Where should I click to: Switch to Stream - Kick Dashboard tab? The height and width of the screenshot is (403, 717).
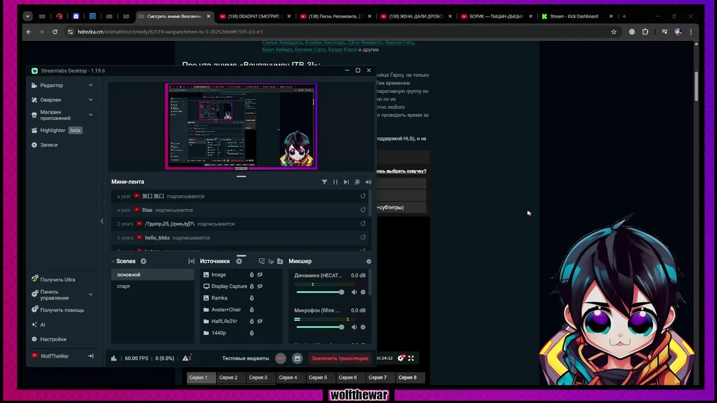point(578,16)
